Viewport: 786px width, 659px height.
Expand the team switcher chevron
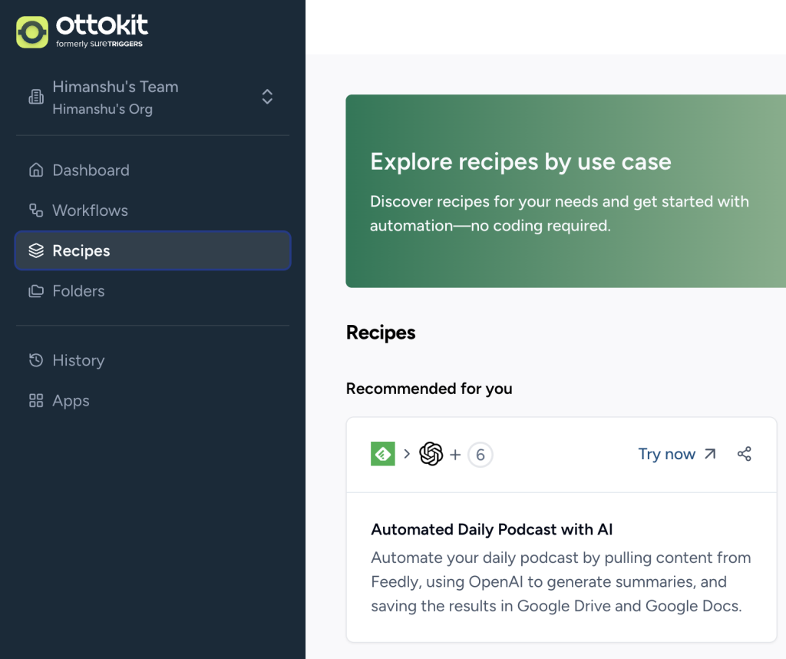(x=267, y=97)
